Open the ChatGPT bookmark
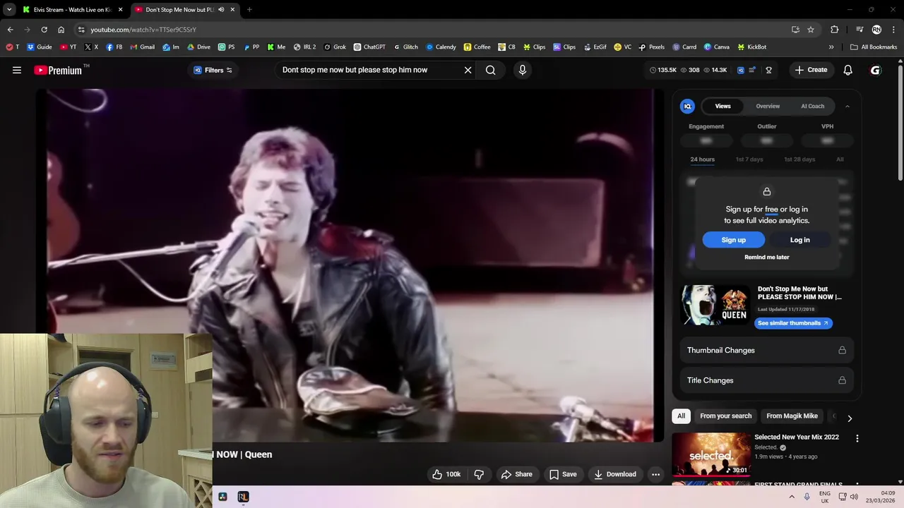904x508 pixels. tap(369, 47)
